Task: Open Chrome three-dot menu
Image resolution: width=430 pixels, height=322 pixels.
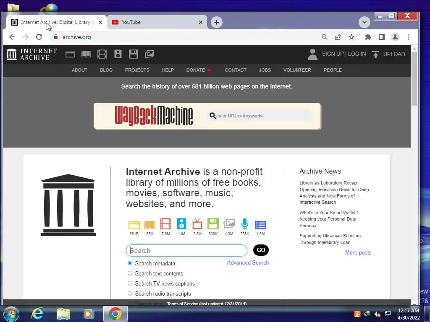Action: 409,37
